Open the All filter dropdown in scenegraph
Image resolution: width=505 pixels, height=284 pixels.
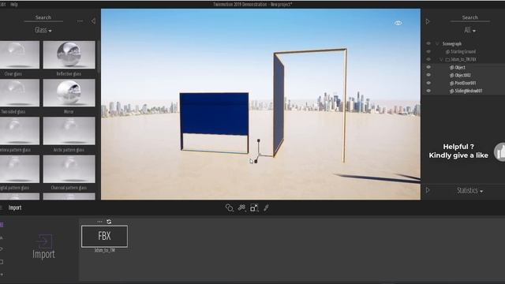pos(469,30)
